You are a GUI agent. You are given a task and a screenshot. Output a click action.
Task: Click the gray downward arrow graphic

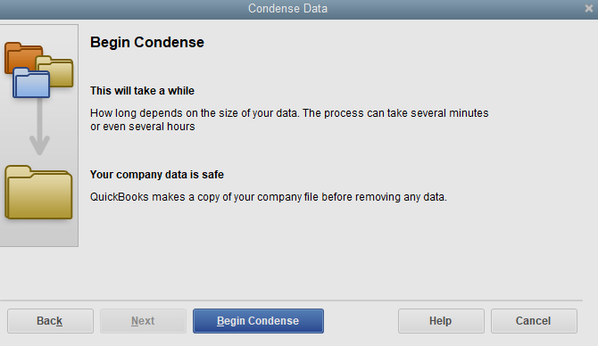point(39,127)
